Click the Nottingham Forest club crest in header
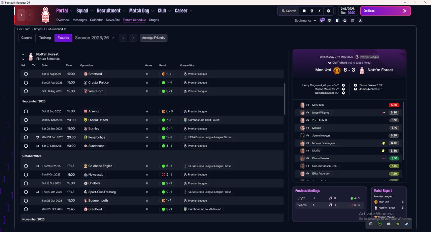 click(x=45, y=15)
